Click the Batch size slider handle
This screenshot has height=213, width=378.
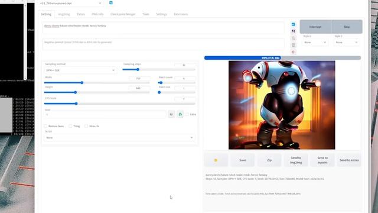point(159,92)
